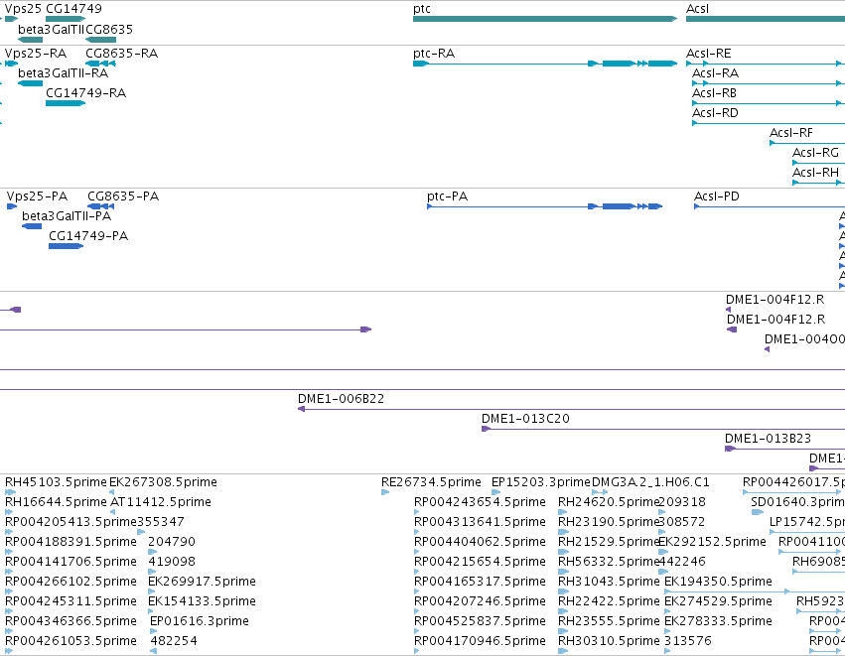Click the EK278333.5prime EST label
This screenshot has width=845, height=656.
tap(718, 622)
